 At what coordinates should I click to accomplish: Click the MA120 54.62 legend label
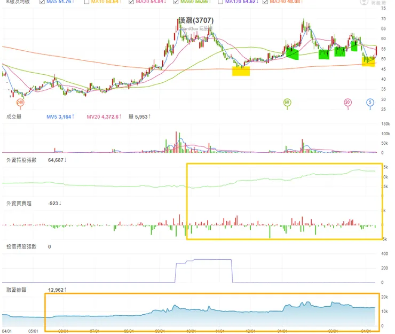click(x=242, y=2)
